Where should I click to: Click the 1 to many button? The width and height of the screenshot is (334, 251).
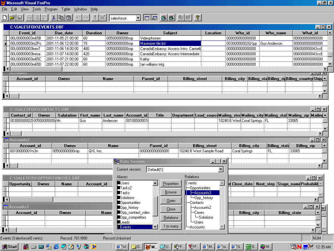(171, 226)
